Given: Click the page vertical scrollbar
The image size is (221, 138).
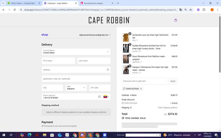Looking at the screenshot, I should pyautogui.click(x=220, y=44).
